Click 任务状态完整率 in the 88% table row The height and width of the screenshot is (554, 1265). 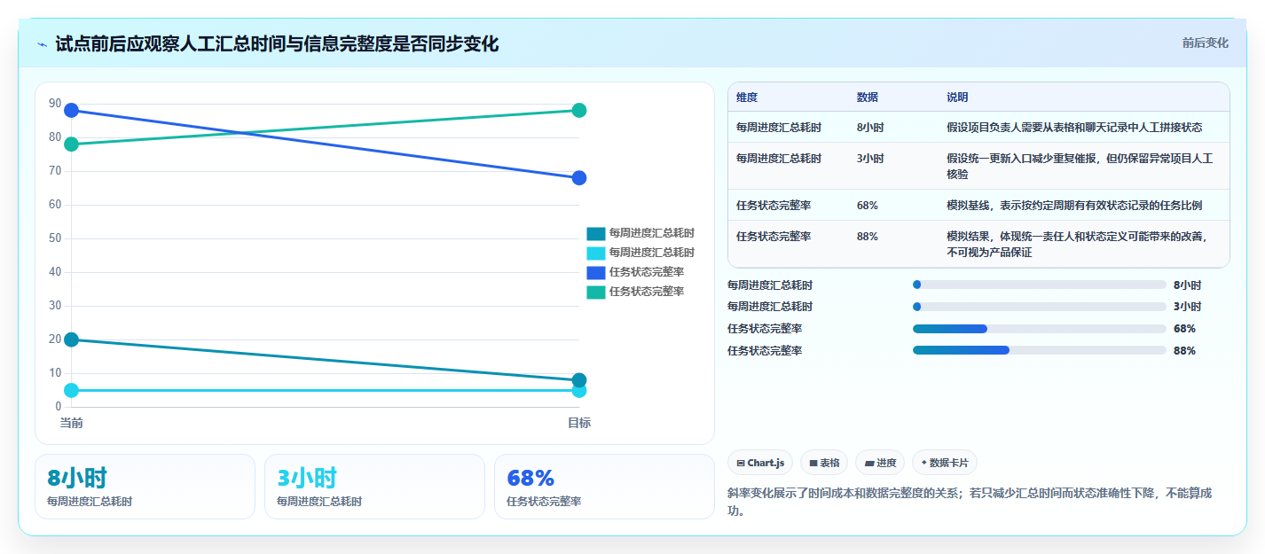click(774, 237)
